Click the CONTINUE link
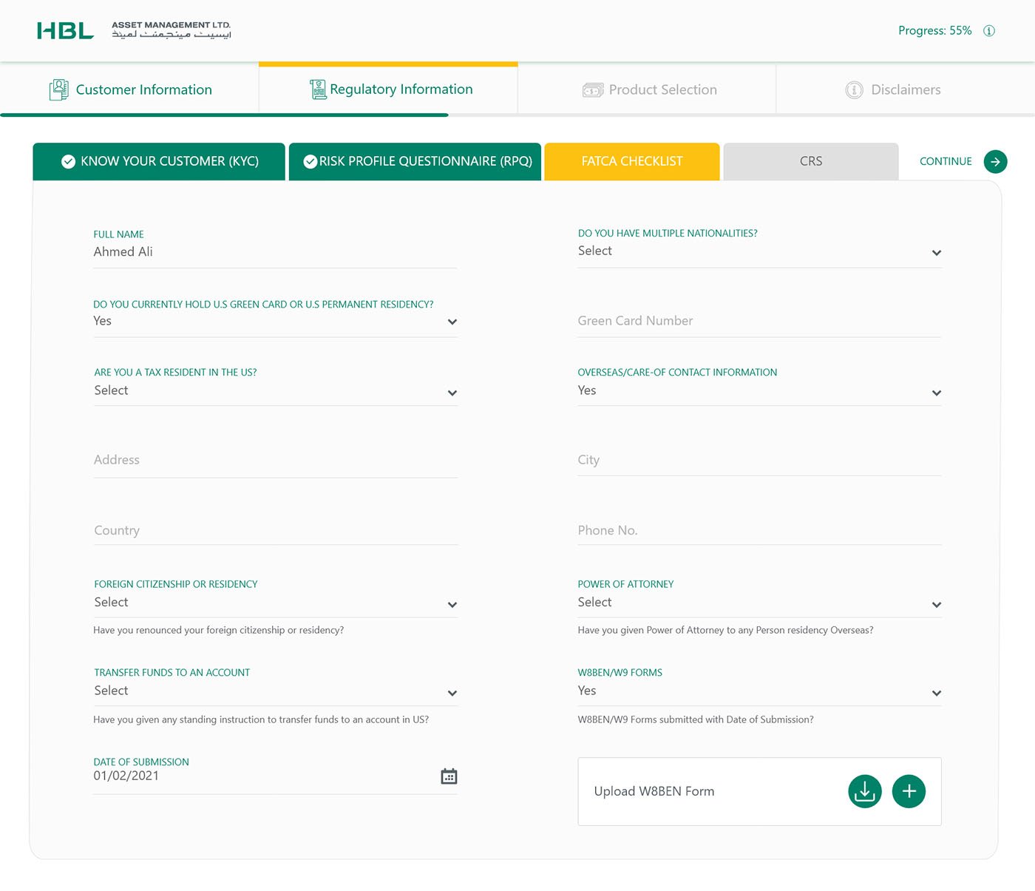Viewport: 1035px width, 891px height. 946,161
